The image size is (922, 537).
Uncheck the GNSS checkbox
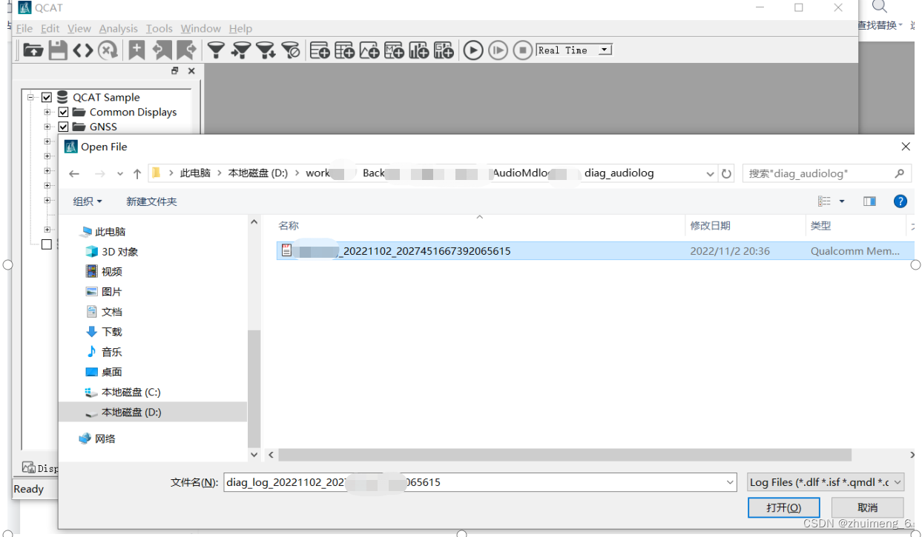[x=63, y=127]
